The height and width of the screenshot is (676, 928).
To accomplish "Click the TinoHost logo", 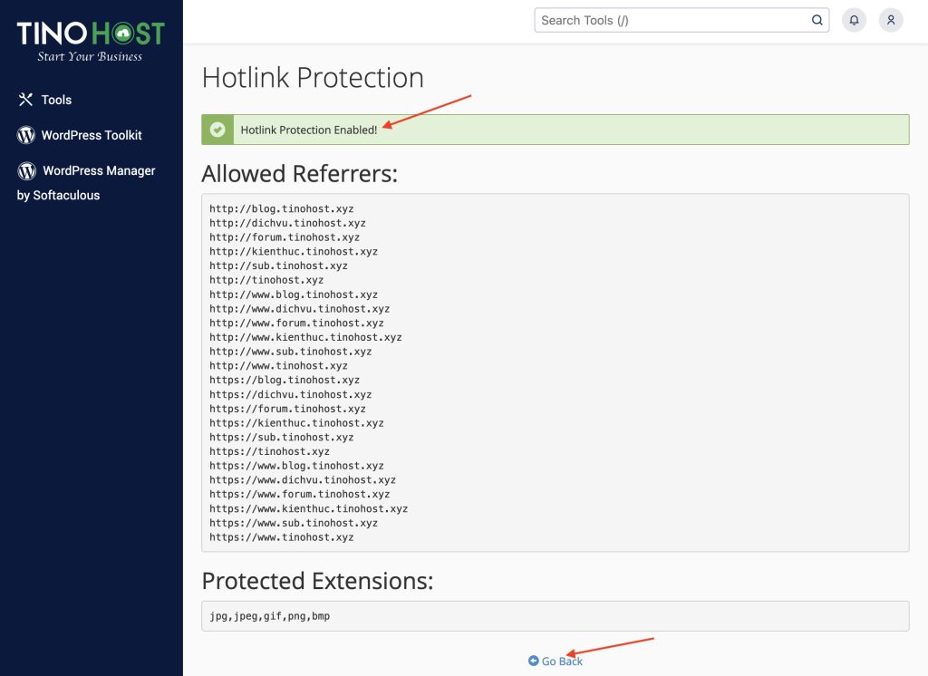I will click(91, 41).
